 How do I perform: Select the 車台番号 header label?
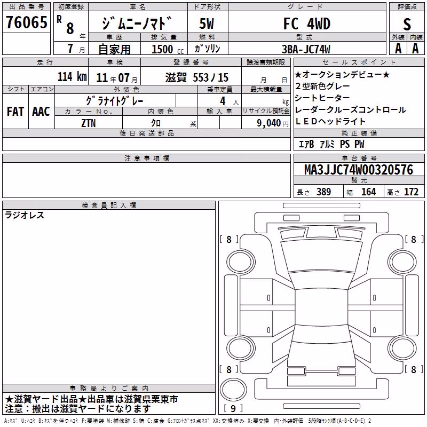coord(359,158)
